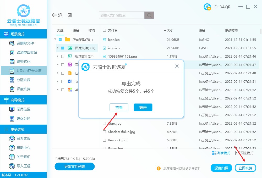Screen dimensions: 262x178
Task: Click the magnifier icon to search files
Action: click(149, 15)
